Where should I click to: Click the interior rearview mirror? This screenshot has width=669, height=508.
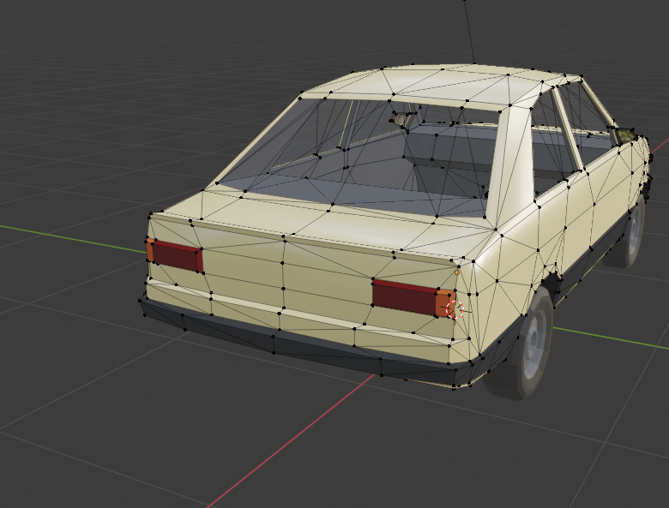[402, 119]
